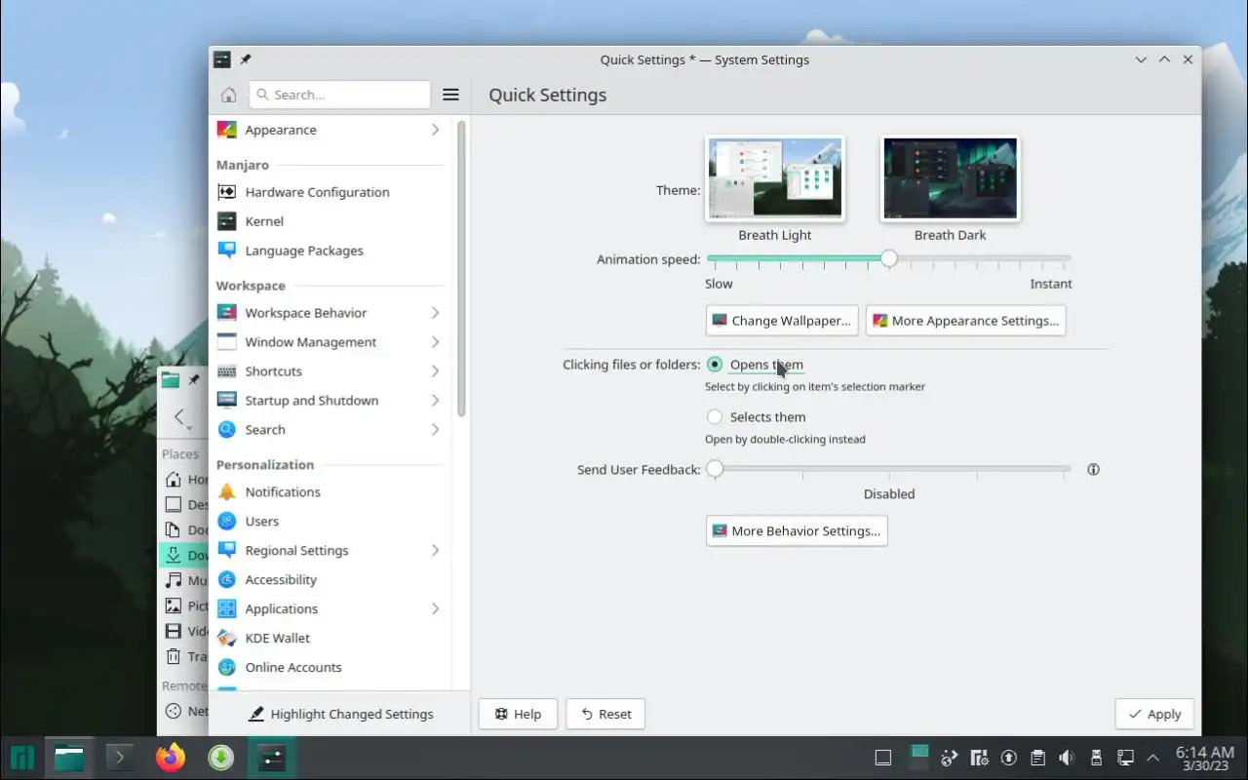The width and height of the screenshot is (1248, 780).
Task: Click the Language Packages icon
Action: click(226, 251)
